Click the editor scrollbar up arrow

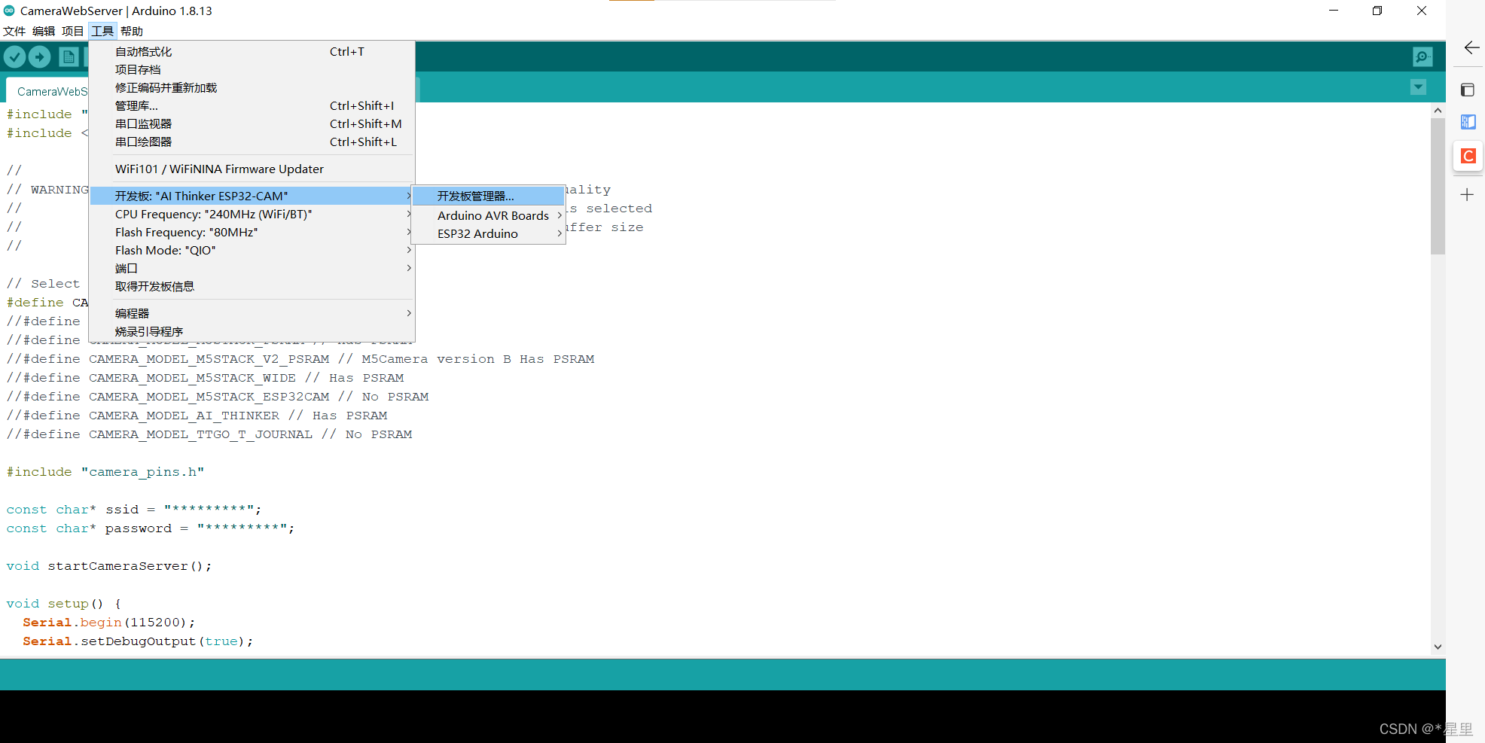[1438, 111]
